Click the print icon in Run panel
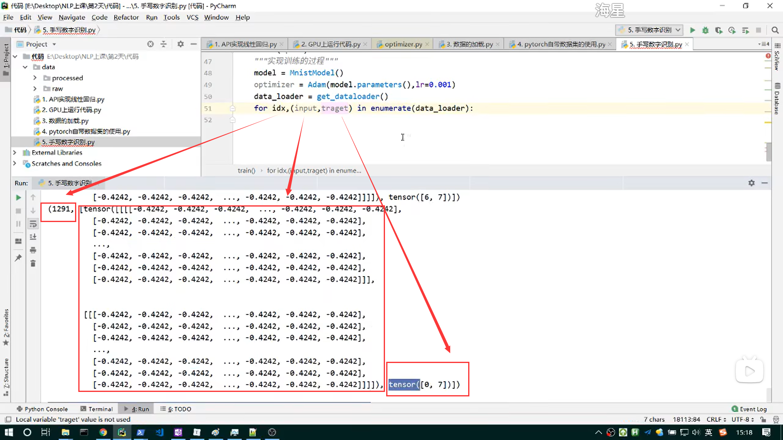 (33, 250)
